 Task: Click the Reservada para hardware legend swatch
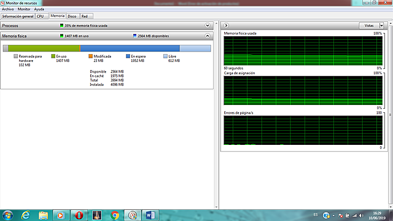pos(16,56)
